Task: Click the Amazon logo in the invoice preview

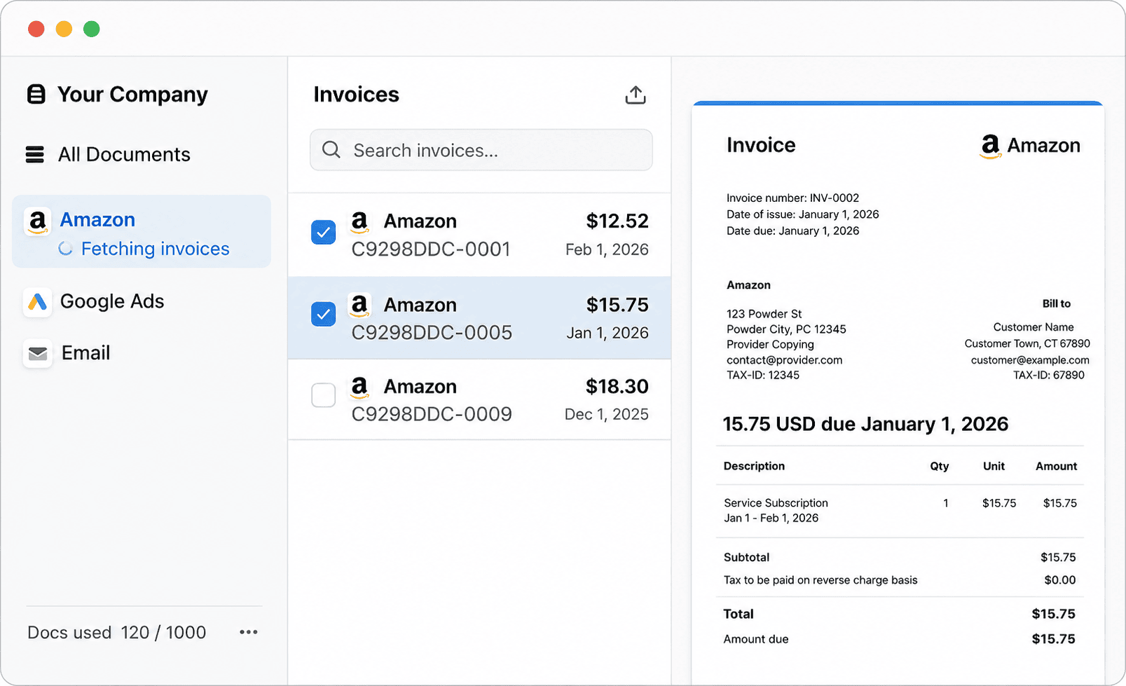Action: coord(990,146)
